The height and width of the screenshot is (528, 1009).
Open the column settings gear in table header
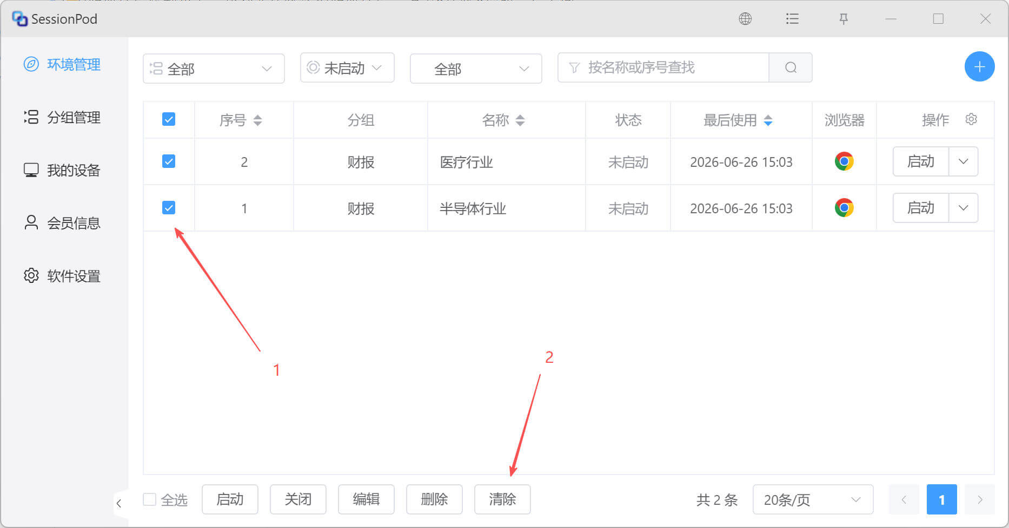(971, 119)
